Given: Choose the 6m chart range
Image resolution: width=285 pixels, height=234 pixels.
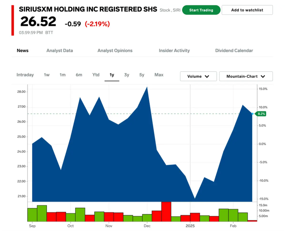Looking at the screenshot, I should coord(79,75).
